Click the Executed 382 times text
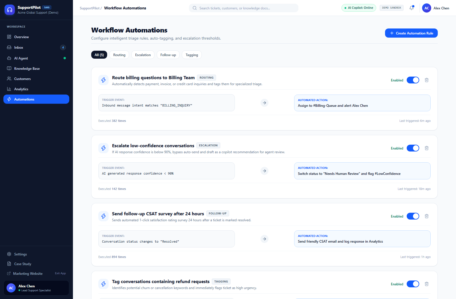Image resolution: width=456 pixels, height=299 pixels. click(x=112, y=121)
